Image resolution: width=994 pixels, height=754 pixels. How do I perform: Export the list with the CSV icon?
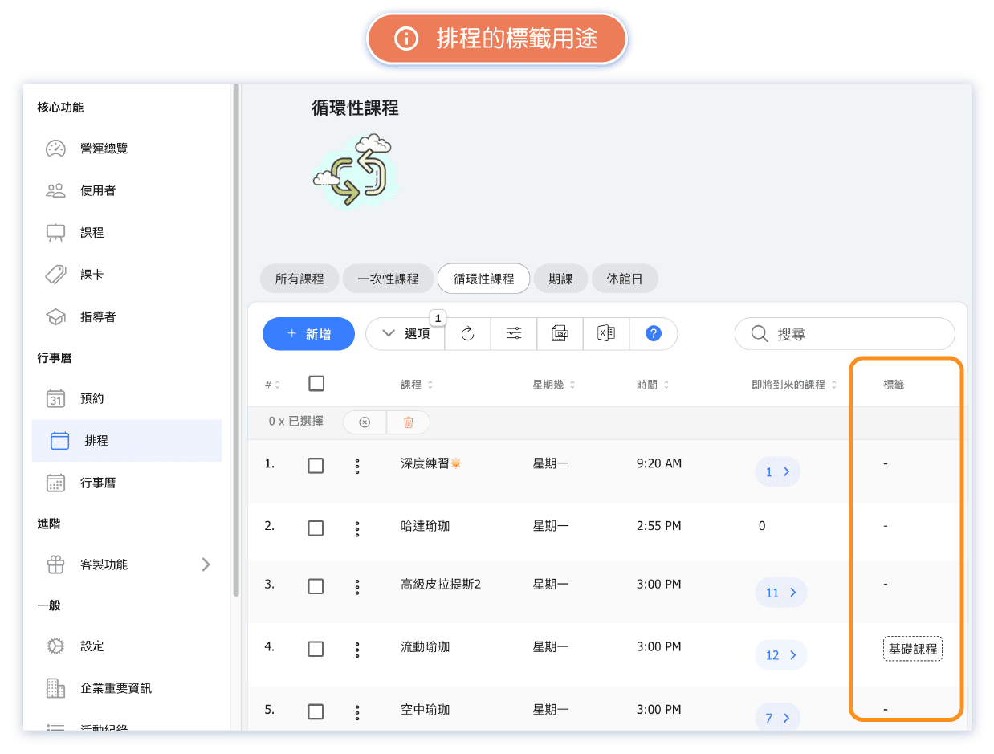pyautogui.click(x=560, y=334)
